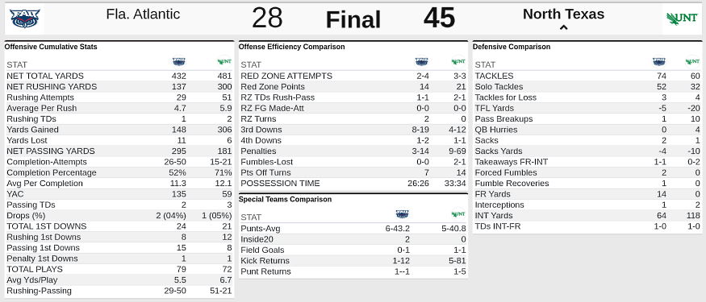Image resolution: width=706 pixels, height=302 pixels.
Task: Click UNT logo in Offense Efficiency Comparison
Action: [458, 61]
